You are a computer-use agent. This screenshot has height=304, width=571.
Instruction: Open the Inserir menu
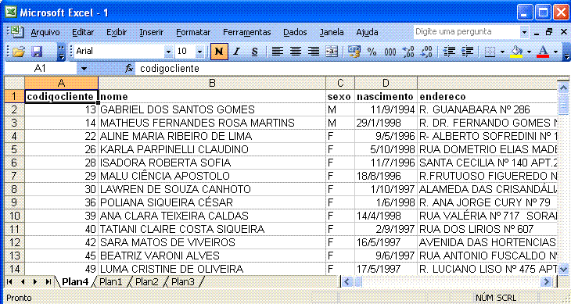(152, 32)
